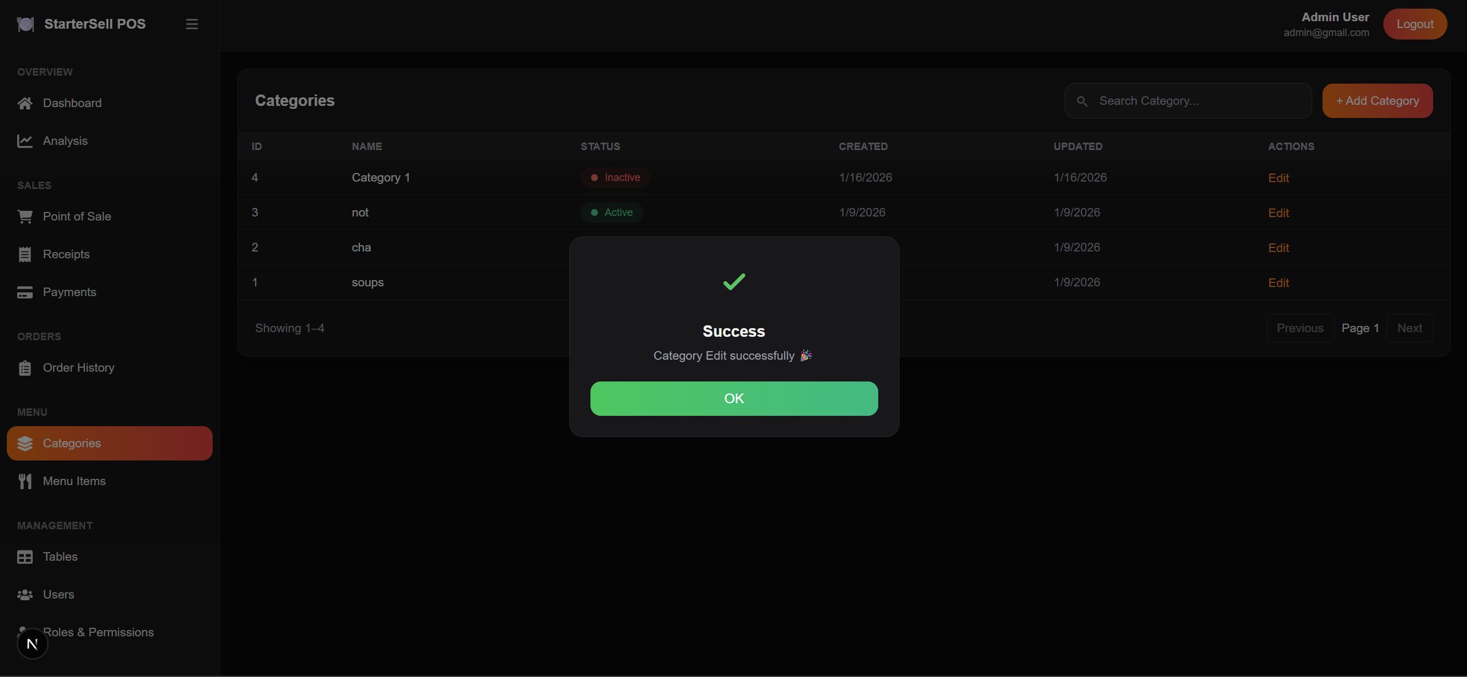This screenshot has height=677, width=1467.
Task: Click the Point of Sale cart icon
Action: pos(25,217)
